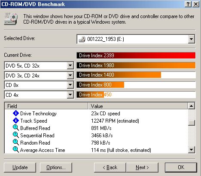Screen dimensions: 201x176
Task: Open the CD 4x reference drive dropdown
Action: tap(70, 95)
